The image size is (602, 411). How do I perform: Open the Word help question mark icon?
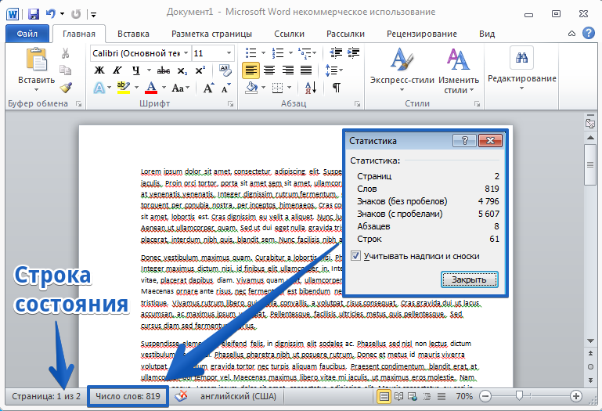(x=588, y=33)
